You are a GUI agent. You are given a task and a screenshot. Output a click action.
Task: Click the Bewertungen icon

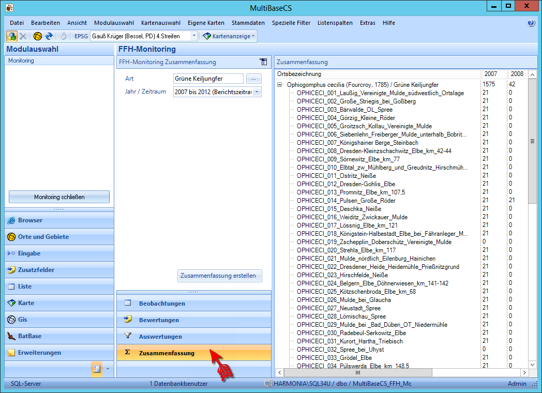(x=128, y=319)
